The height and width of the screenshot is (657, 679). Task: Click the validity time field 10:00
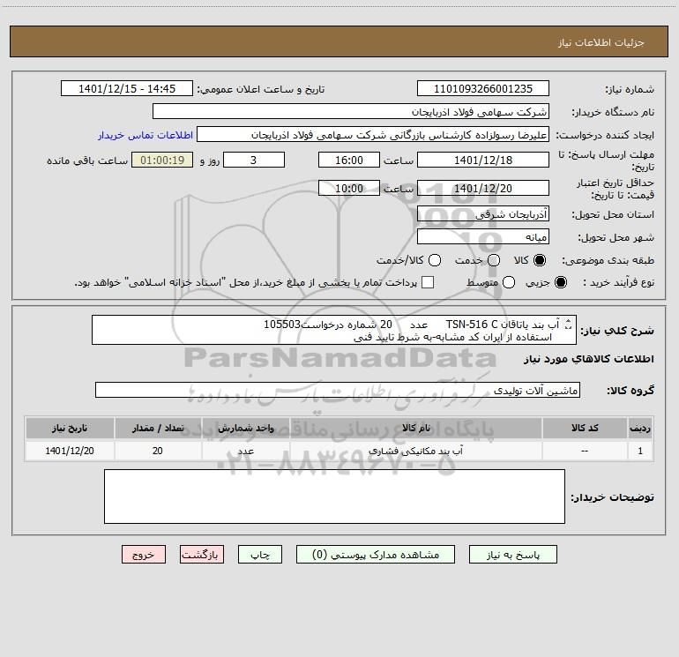pyautogui.click(x=349, y=188)
